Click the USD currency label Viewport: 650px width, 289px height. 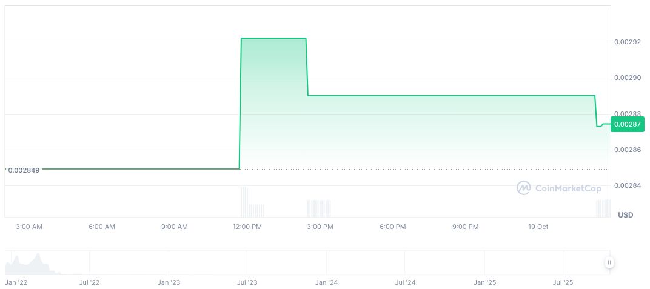point(625,215)
